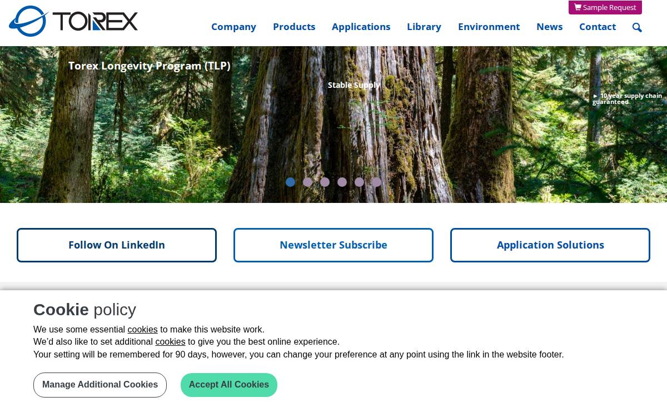Open the Products menu

coord(294,27)
